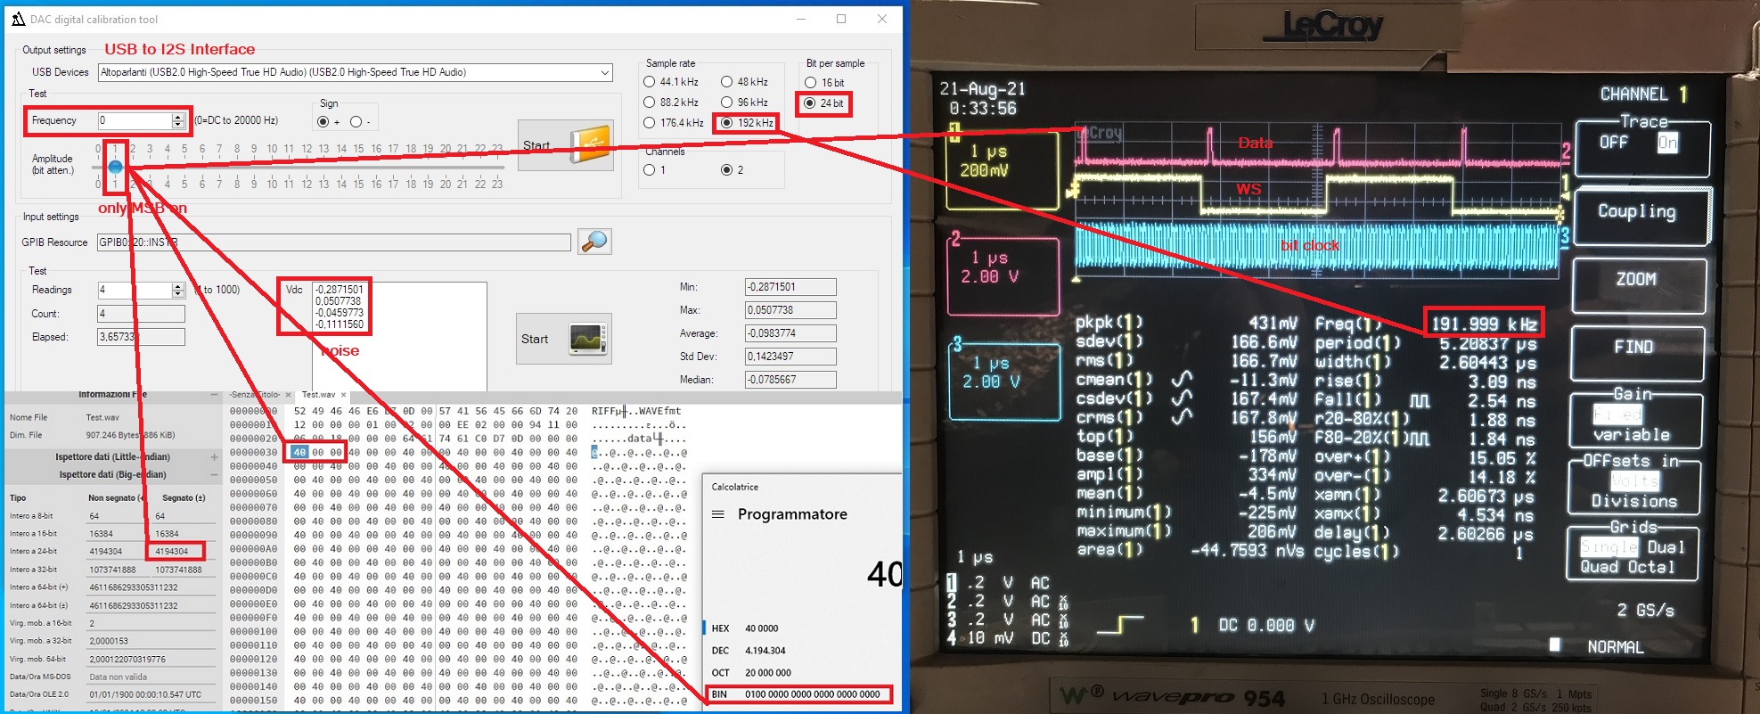This screenshot has width=1760, height=714.
Task: Click the Max value field
Action: coord(790,310)
